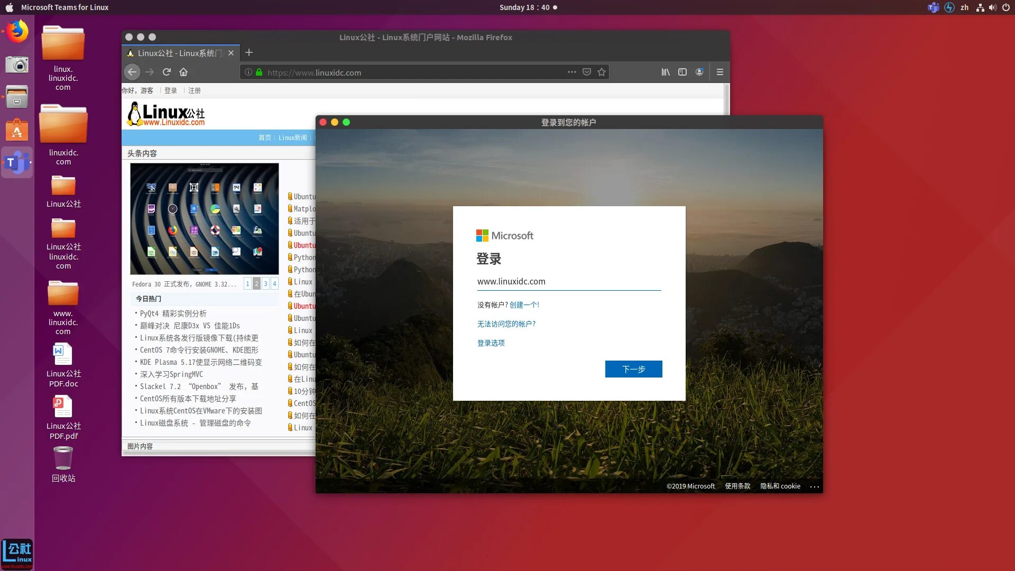Open the Linux公社 PDF.doc file

point(63,365)
